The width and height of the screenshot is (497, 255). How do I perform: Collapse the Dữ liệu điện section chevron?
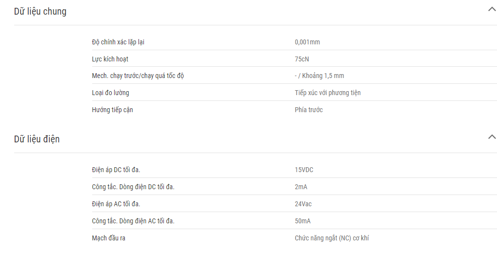point(492,137)
